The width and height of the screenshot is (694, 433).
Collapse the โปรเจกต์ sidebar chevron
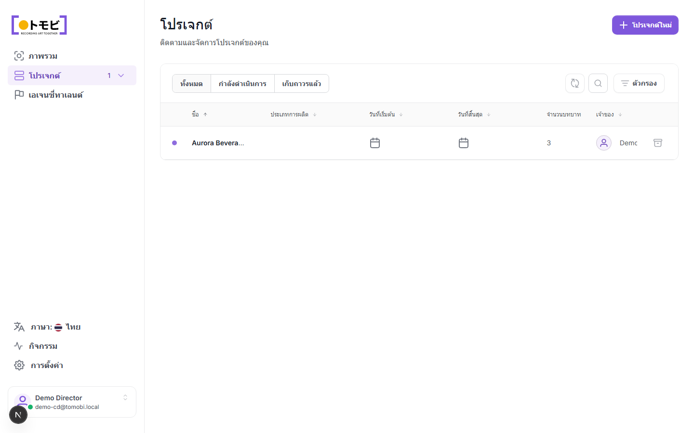point(121,76)
